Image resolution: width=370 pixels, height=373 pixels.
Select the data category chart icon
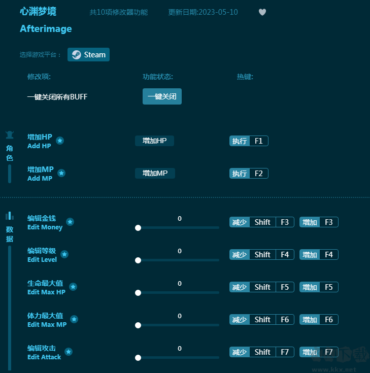pos(10,216)
